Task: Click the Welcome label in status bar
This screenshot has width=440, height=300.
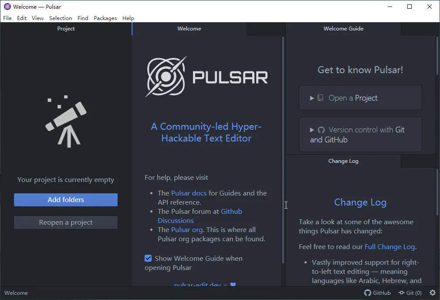Action: [x=16, y=293]
